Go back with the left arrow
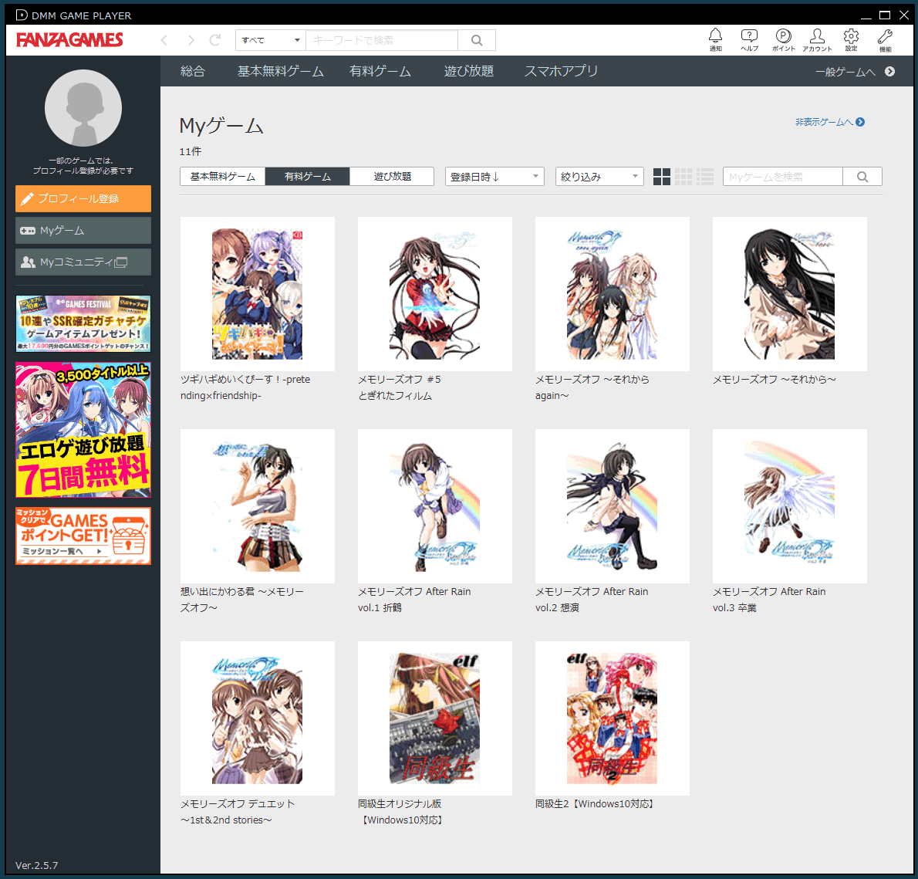 [164, 40]
